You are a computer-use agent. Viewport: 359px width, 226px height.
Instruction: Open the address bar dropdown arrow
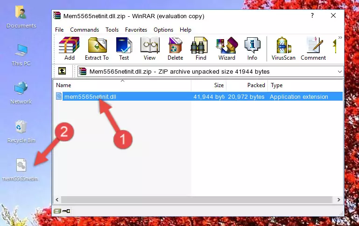339,71
